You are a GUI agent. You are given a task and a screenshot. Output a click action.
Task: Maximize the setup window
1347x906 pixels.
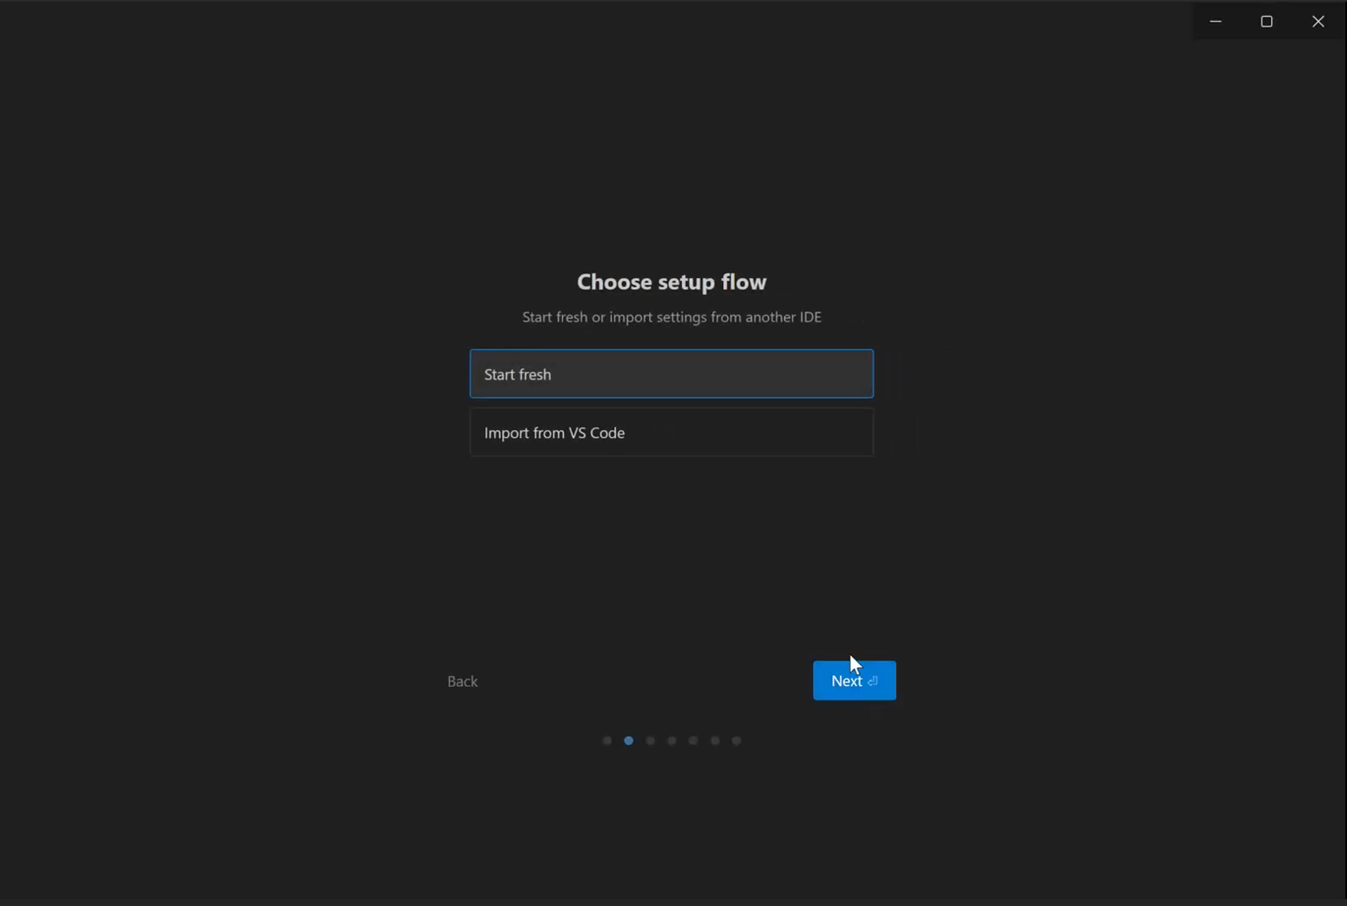click(1266, 21)
